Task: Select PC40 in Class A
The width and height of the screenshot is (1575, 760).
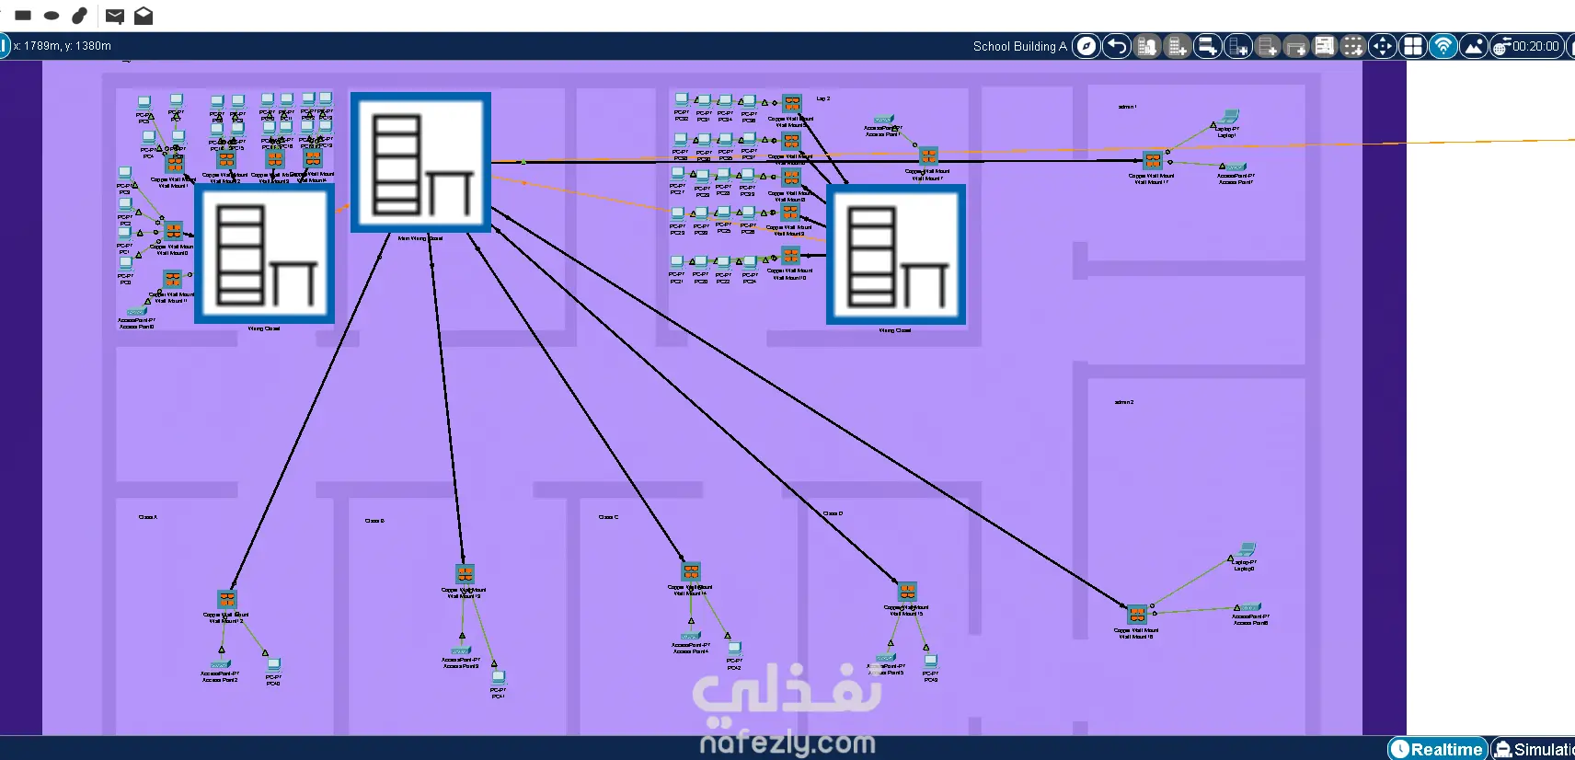Action: click(x=273, y=665)
